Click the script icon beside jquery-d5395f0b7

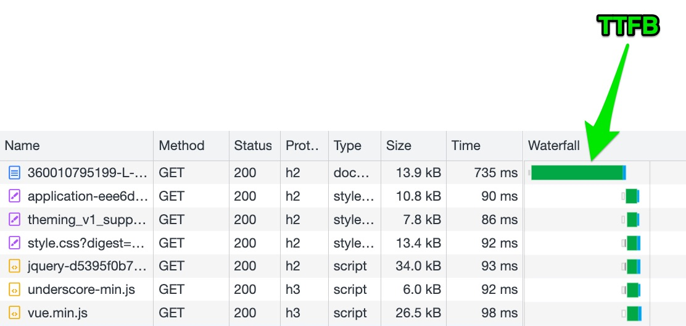14,267
